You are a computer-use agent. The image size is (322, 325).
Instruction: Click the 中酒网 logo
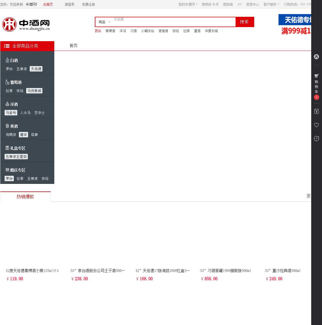click(26, 24)
